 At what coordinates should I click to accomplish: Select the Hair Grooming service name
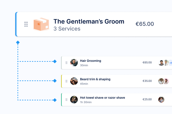point(90,61)
